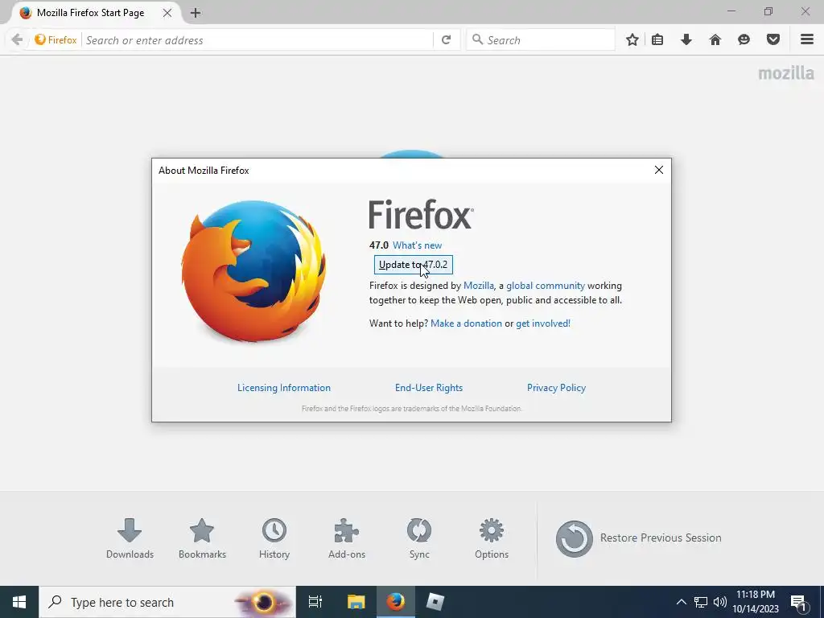Show your bookmarks list icon
824x618 pixels.
[657, 40]
